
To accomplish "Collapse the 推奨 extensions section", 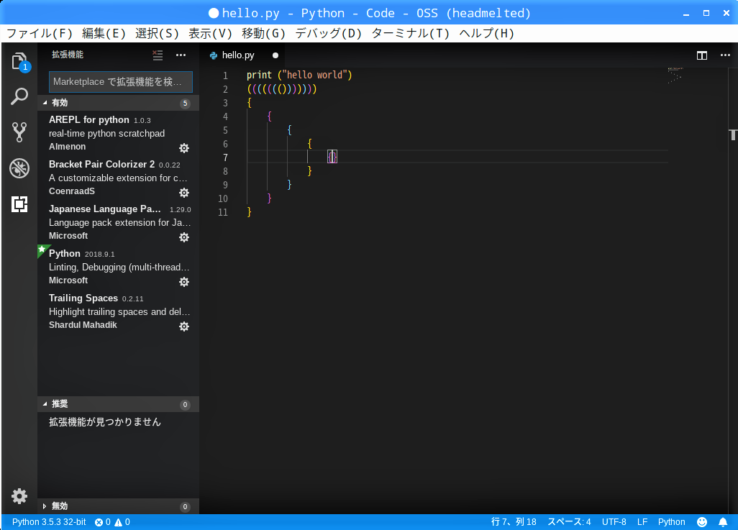I will (x=118, y=404).
